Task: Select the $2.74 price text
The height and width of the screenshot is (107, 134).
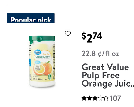Action: pos(92,37)
